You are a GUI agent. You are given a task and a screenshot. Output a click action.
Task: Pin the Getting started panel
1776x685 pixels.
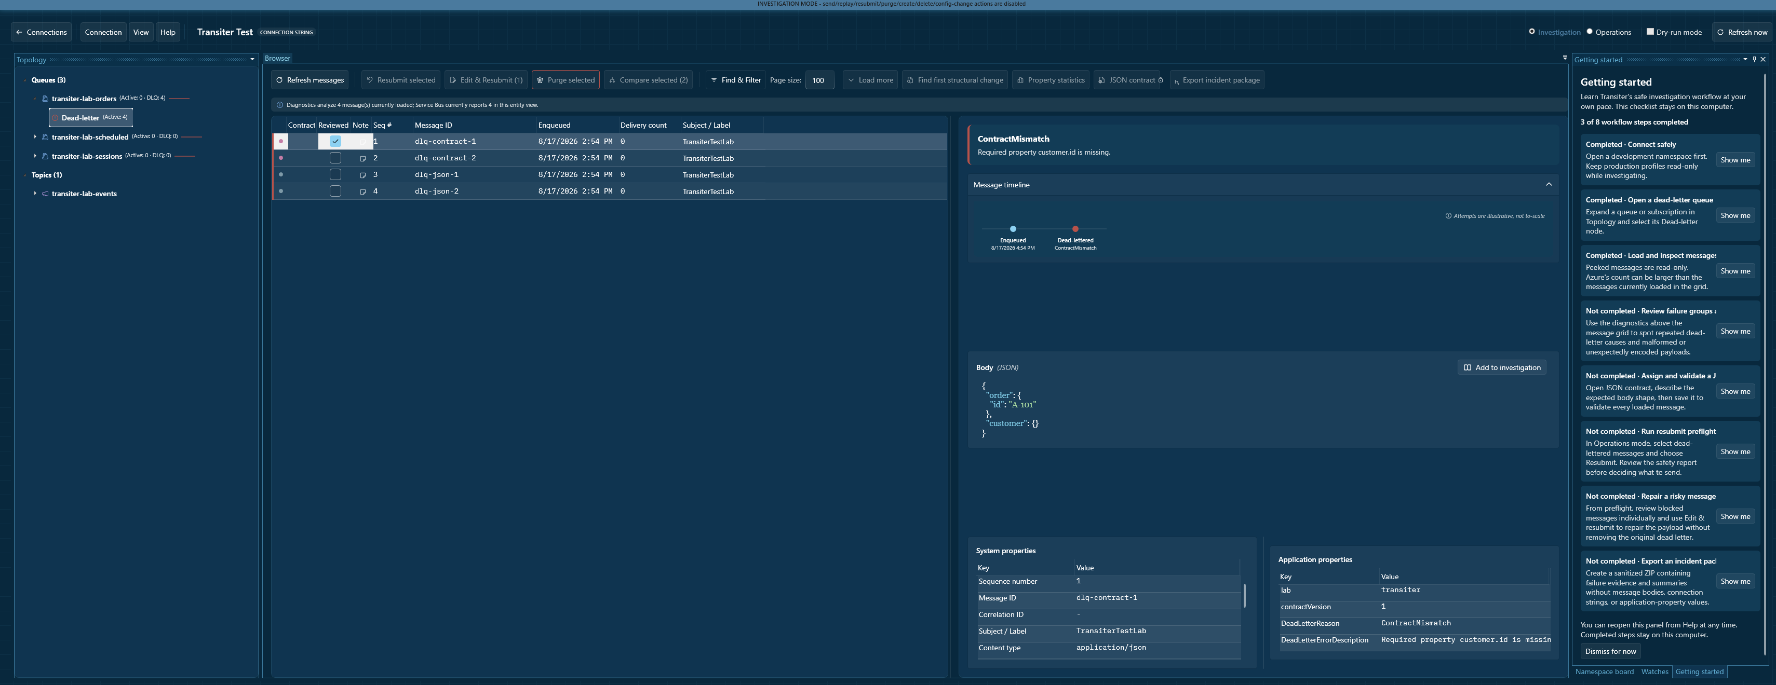point(1755,59)
